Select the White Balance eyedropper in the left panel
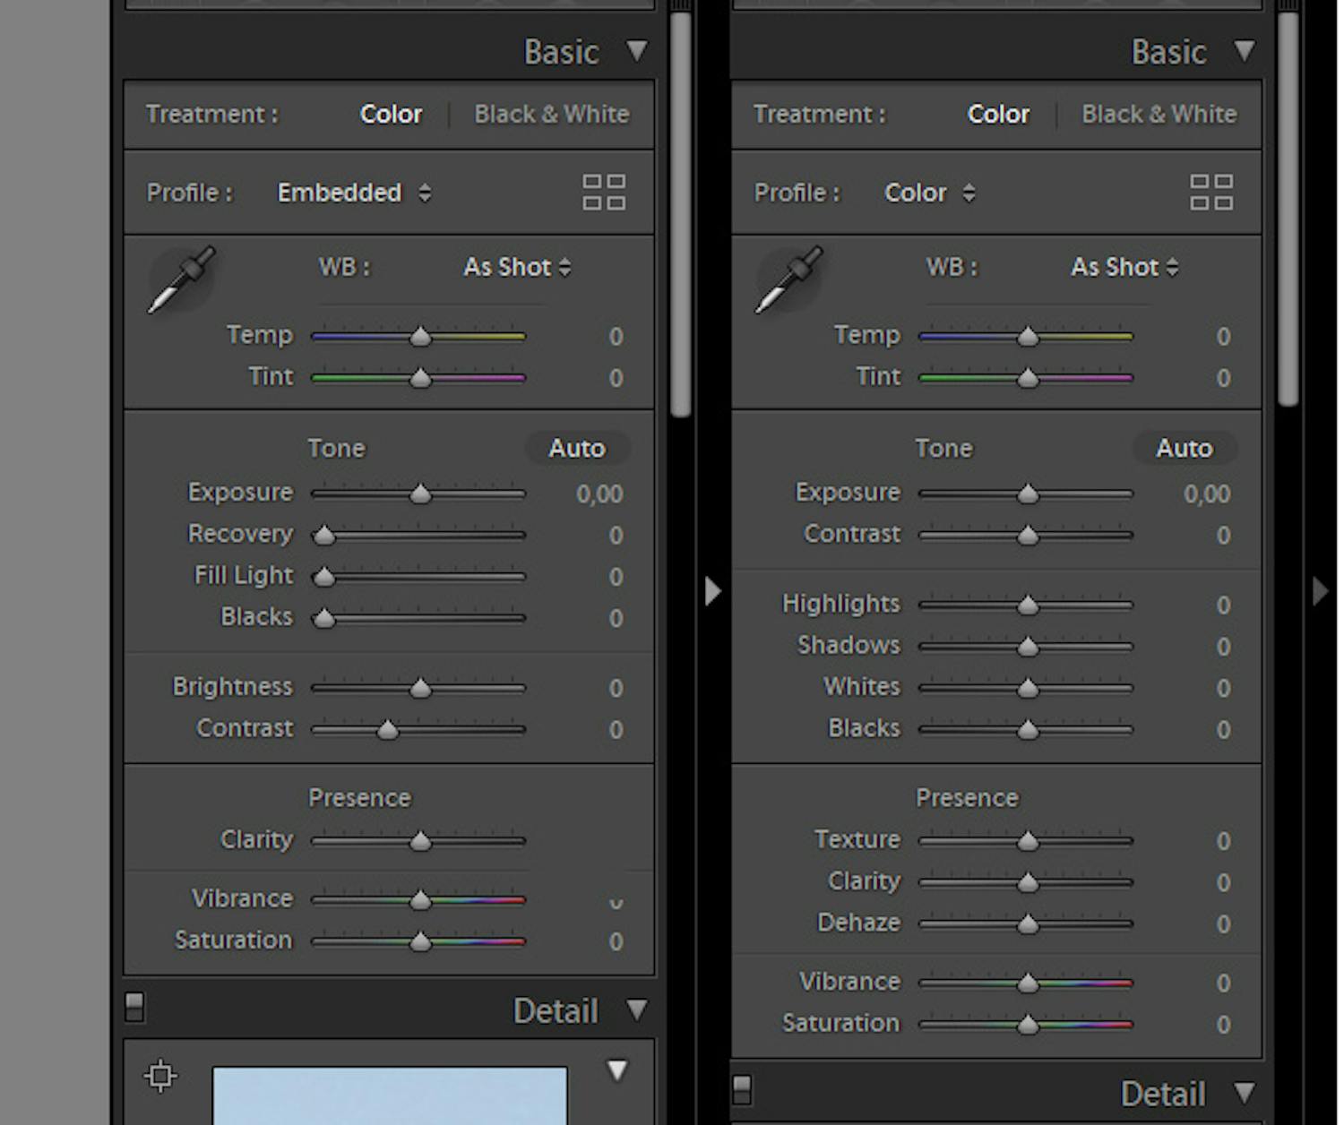Viewport: 1344px width, 1125px height. pos(182,278)
